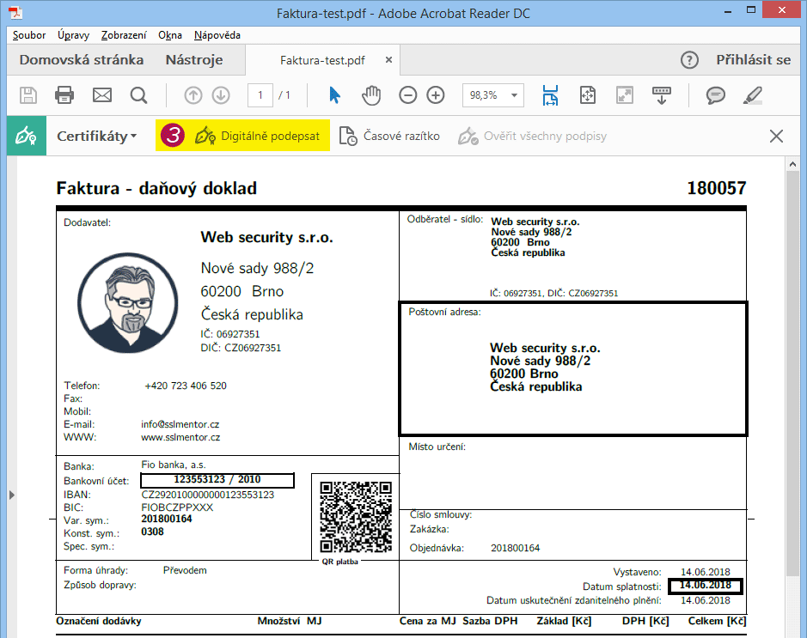This screenshot has width=807, height=638.
Task: Close the Faktura-test.pdf tab
Action: 389,59
